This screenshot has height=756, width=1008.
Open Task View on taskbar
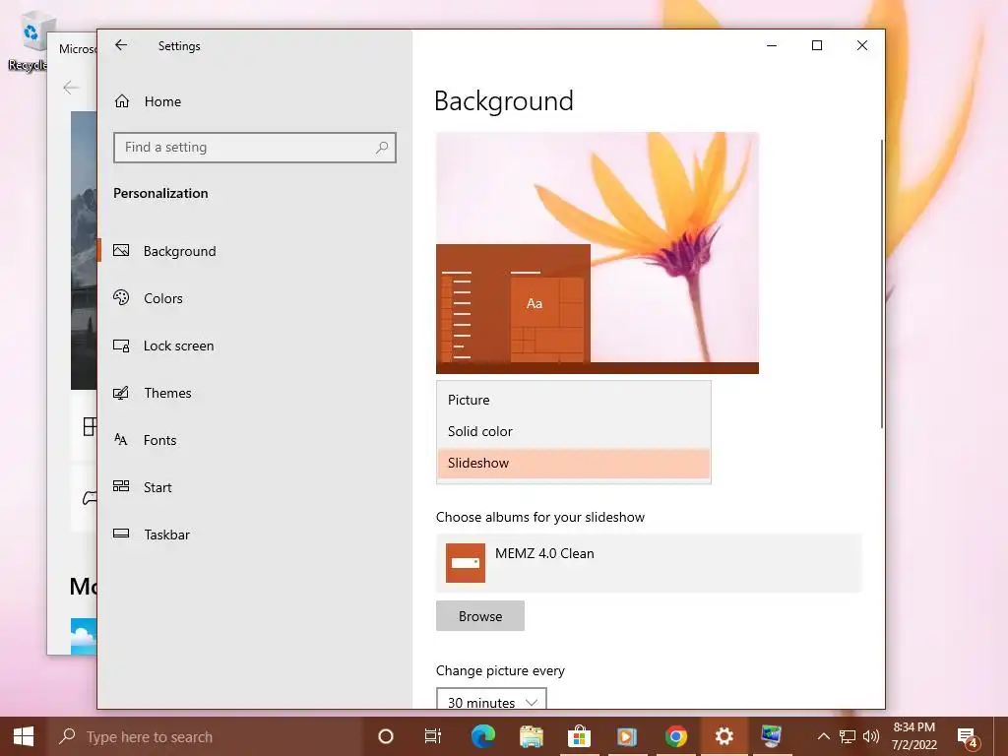(433, 736)
